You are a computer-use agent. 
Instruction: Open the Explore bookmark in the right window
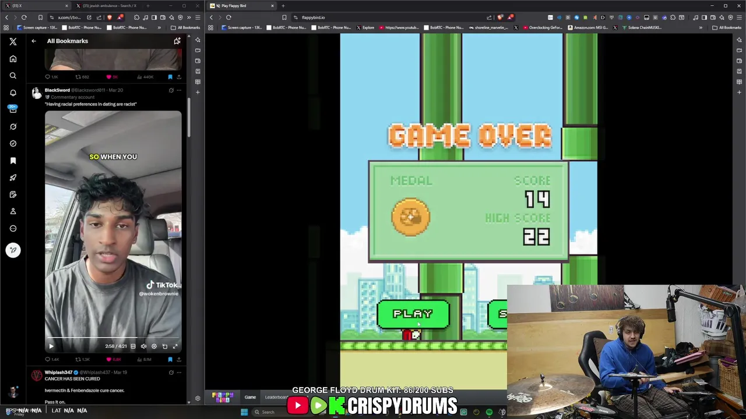pos(365,27)
